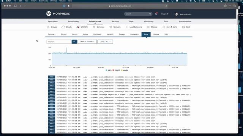
Task: Switch to the Nodes tab
Action: 85,34
